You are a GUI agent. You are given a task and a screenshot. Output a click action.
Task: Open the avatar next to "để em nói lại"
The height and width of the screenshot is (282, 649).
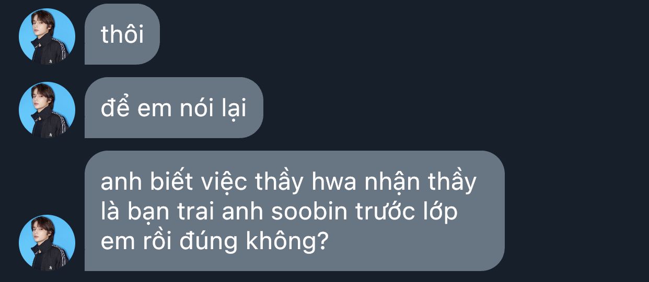point(47,110)
